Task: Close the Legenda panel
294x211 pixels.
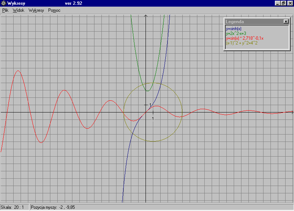Action: [x=286, y=21]
